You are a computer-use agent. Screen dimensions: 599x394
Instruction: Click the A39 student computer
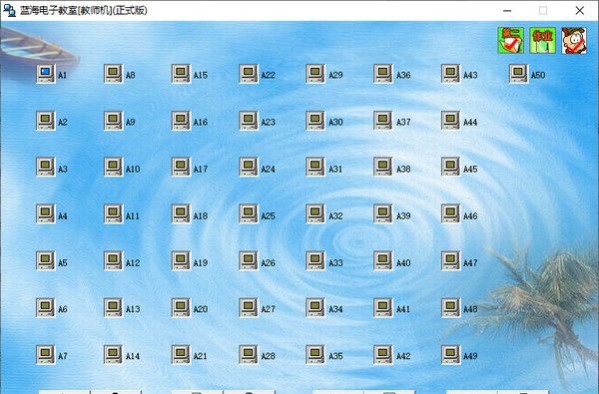click(383, 214)
